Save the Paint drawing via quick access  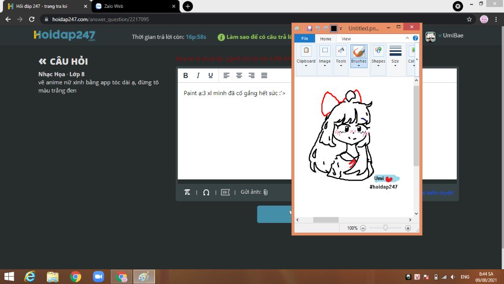tap(309, 28)
